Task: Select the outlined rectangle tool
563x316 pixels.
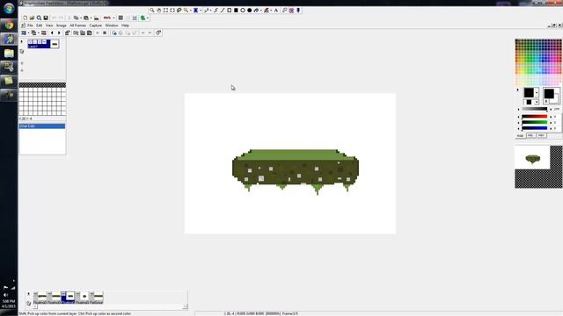Action: pyautogui.click(x=229, y=11)
